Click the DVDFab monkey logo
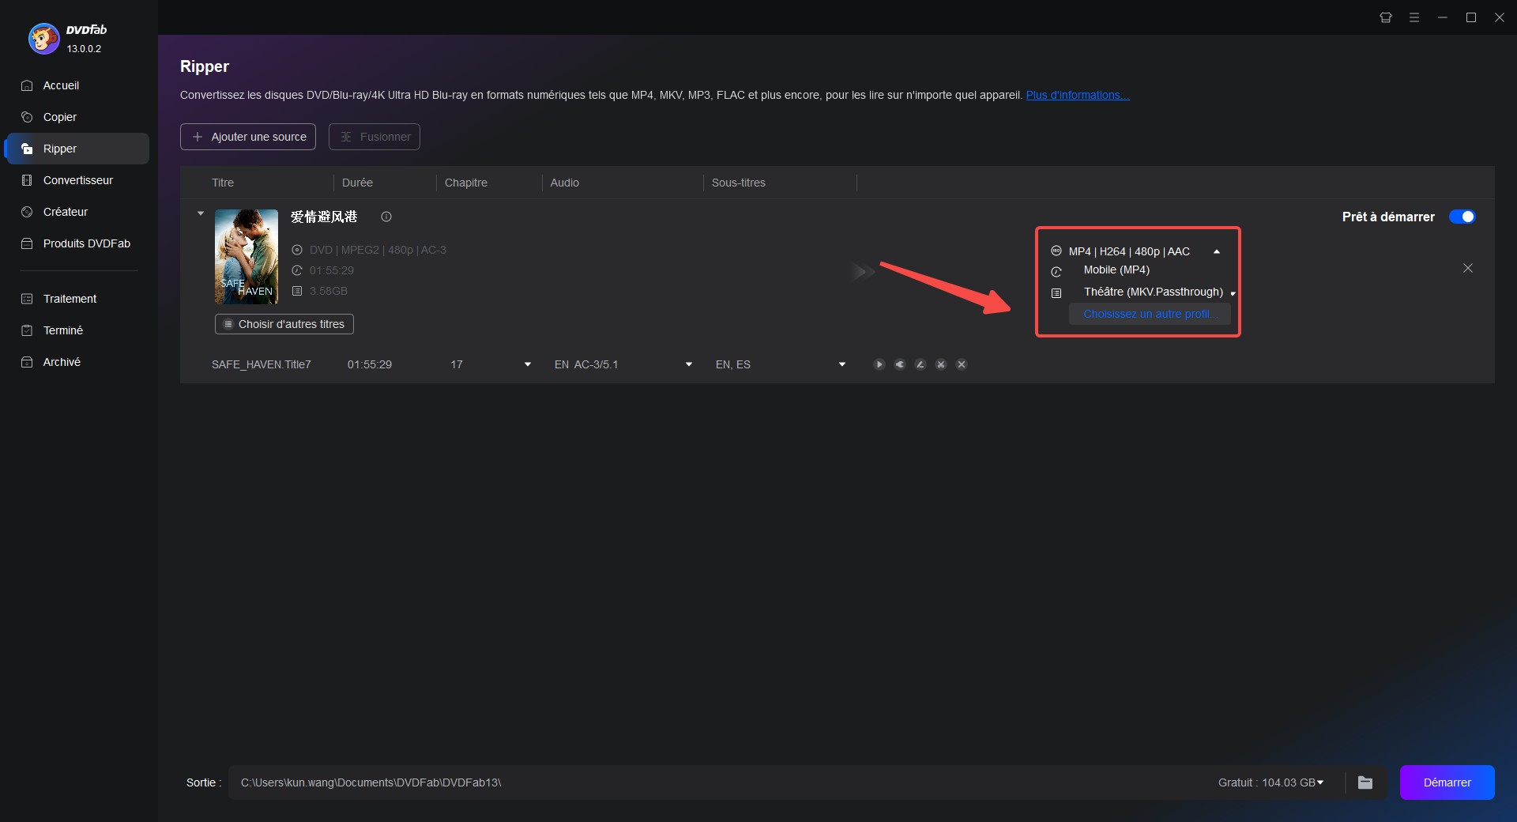 44,38
